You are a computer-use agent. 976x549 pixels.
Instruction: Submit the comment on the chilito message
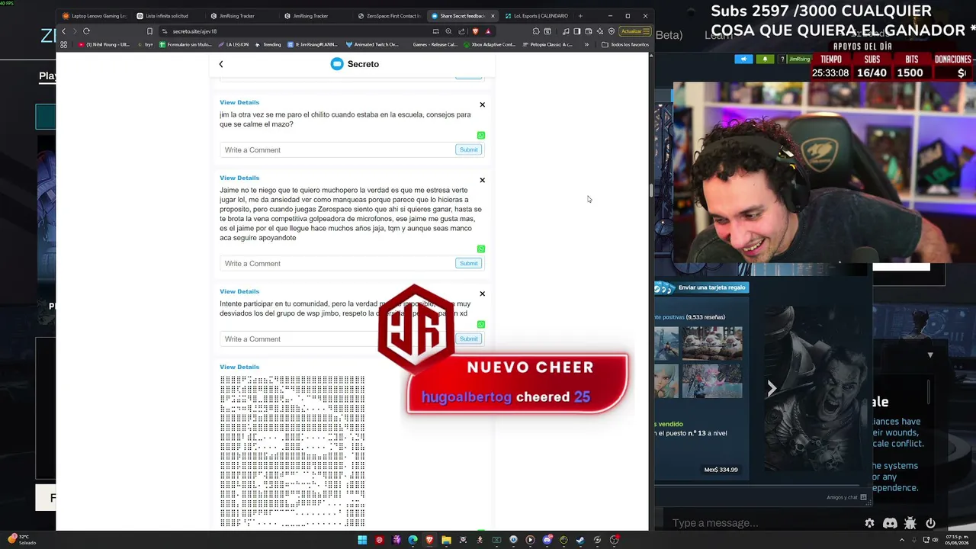click(x=468, y=149)
